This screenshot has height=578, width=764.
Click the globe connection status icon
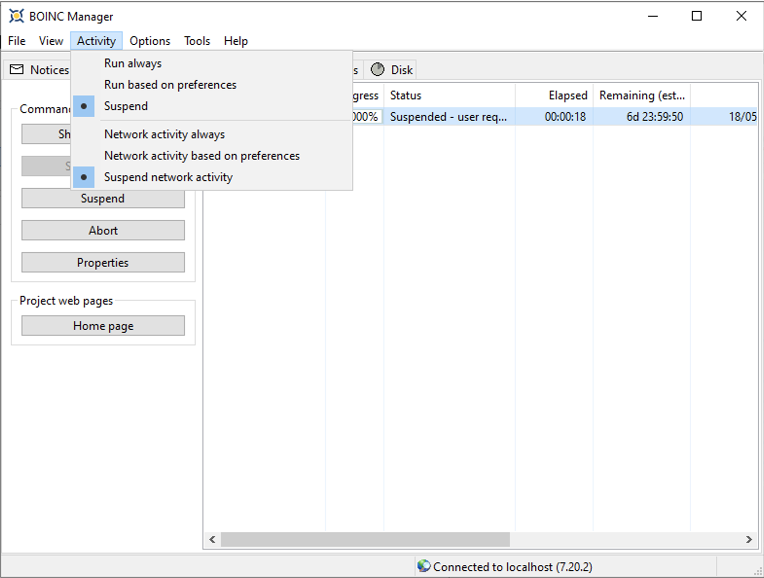click(424, 566)
